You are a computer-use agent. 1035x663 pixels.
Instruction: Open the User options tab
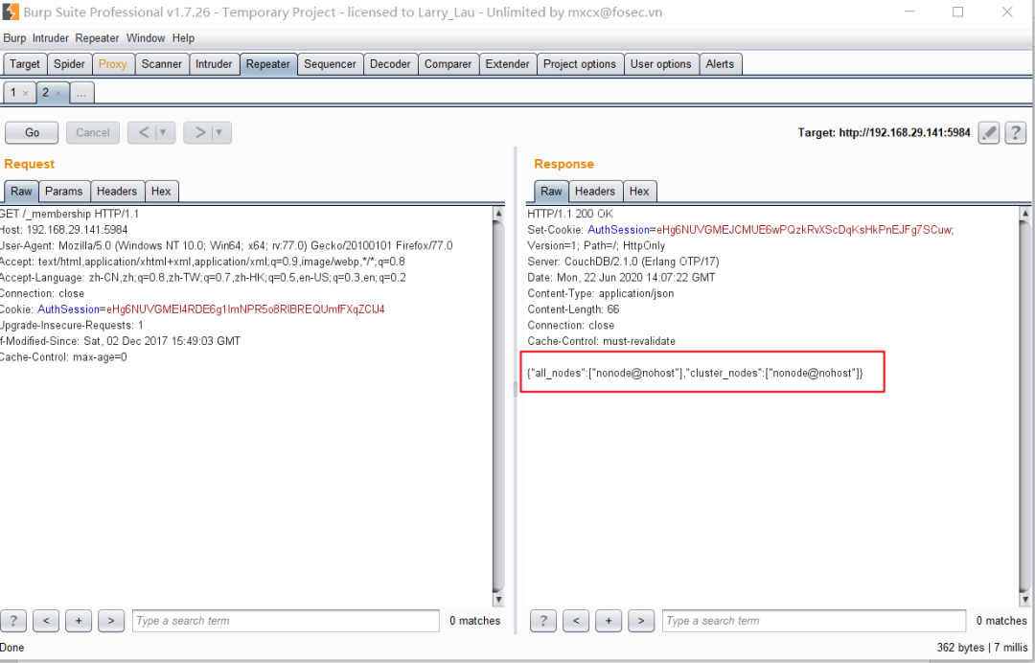pos(660,64)
